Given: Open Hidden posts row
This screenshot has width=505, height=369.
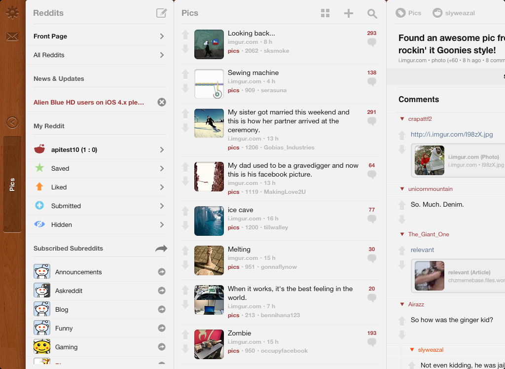Looking at the screenshot, I should [100, 224].
